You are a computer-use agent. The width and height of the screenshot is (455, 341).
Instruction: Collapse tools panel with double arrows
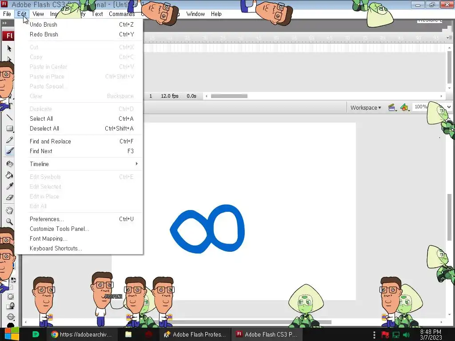(x=4, y=23)
